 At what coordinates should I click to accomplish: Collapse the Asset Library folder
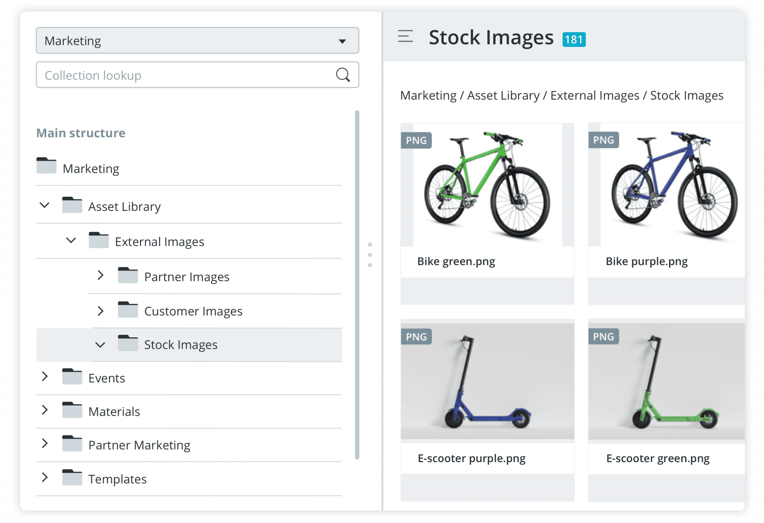45,205
